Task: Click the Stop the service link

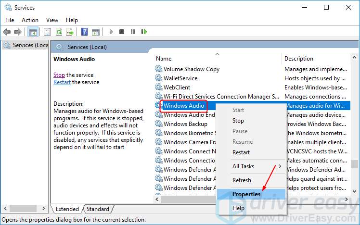Action: (x=59, y=75)
